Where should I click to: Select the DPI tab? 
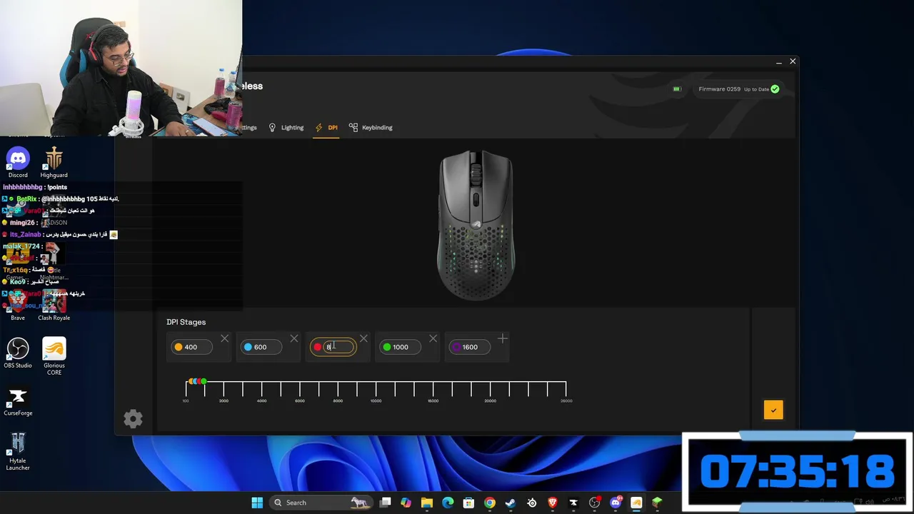[326, 127]
